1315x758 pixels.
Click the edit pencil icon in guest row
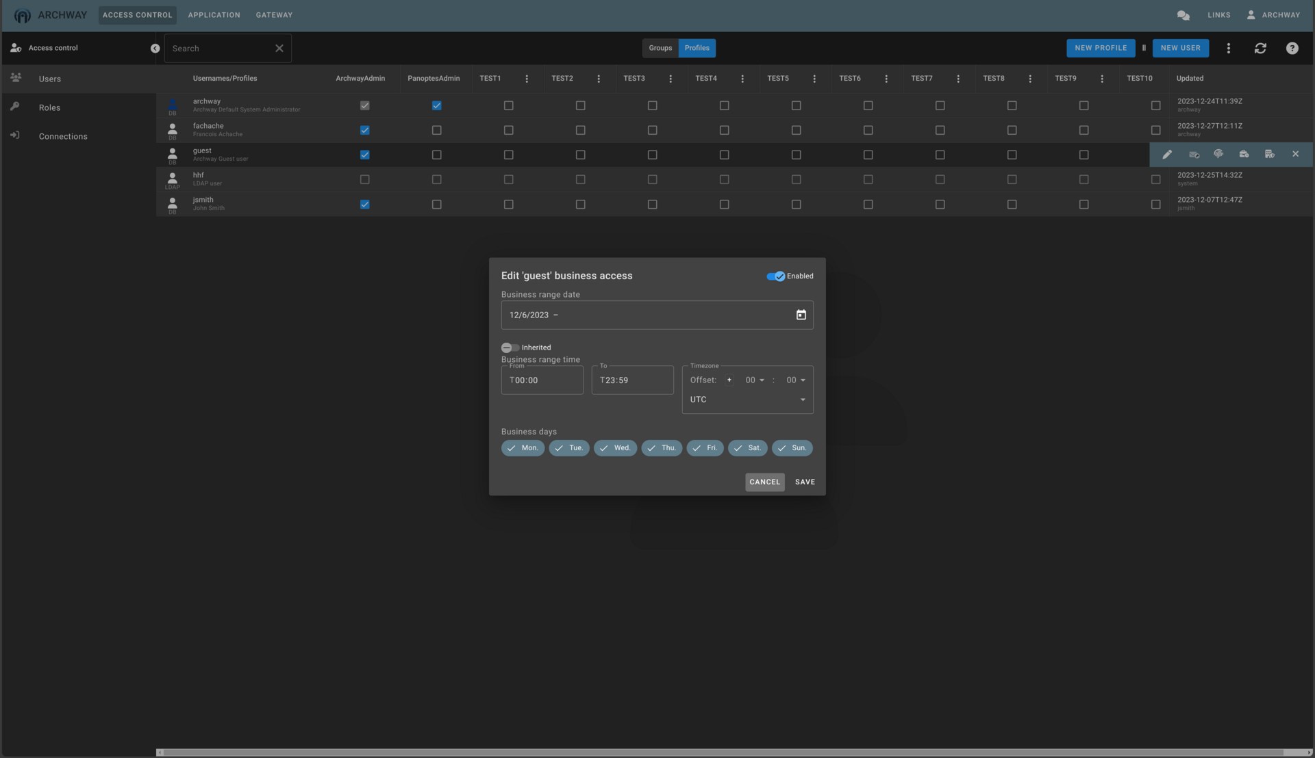tap(1167, 155)
